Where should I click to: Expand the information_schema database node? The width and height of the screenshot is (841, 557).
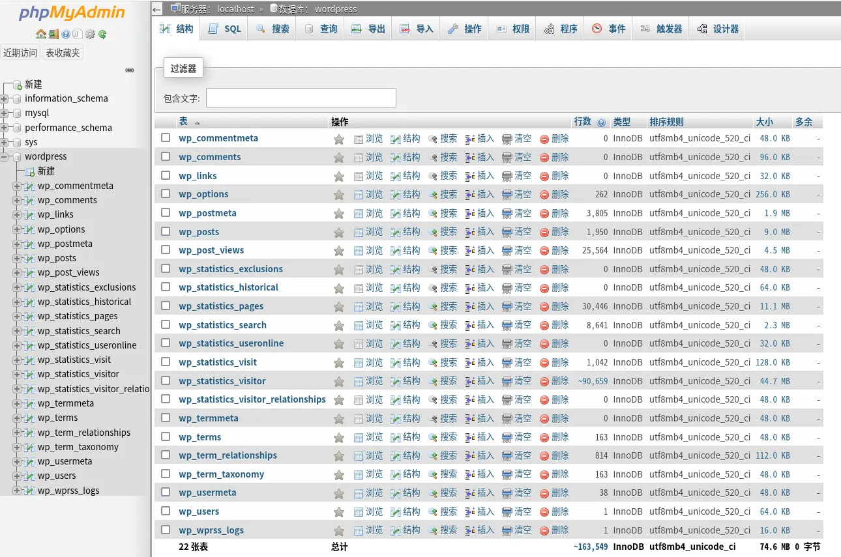[x=4, y=99]
